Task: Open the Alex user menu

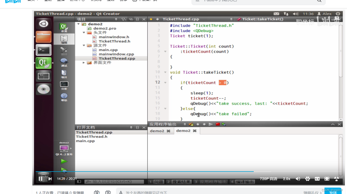Action: pos(324,14)
